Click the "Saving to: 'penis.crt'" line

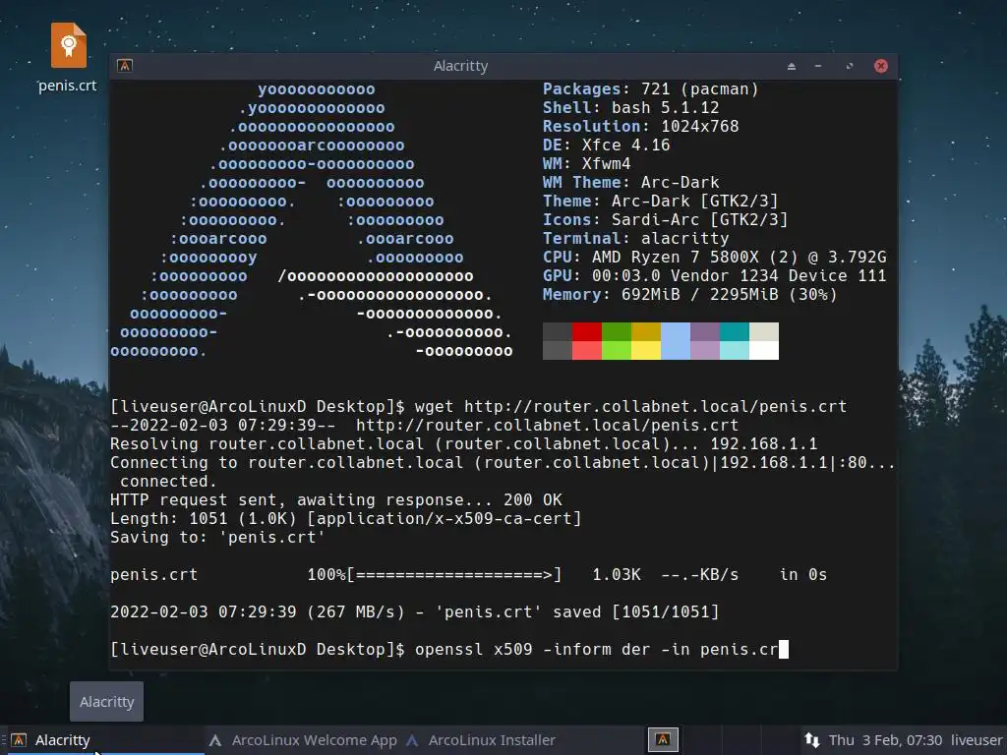pyautogui.click(x=217, y=538)
